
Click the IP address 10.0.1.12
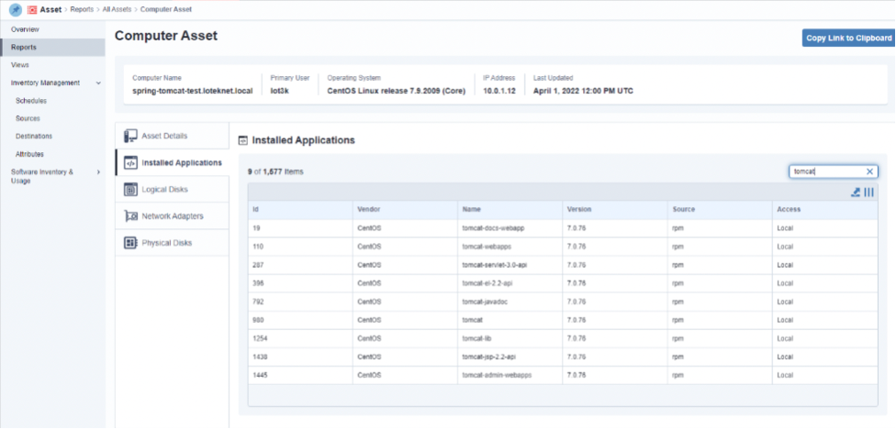499,91
